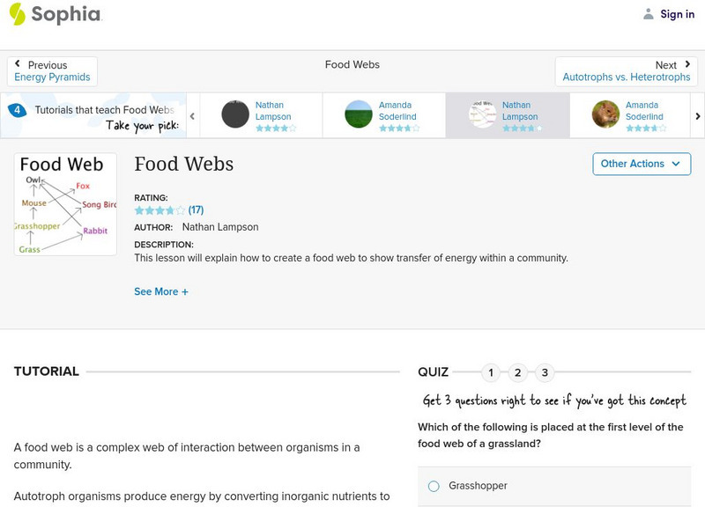
Task: Click Amanda Soderlind green field avatar
Action: pos(359,114)
